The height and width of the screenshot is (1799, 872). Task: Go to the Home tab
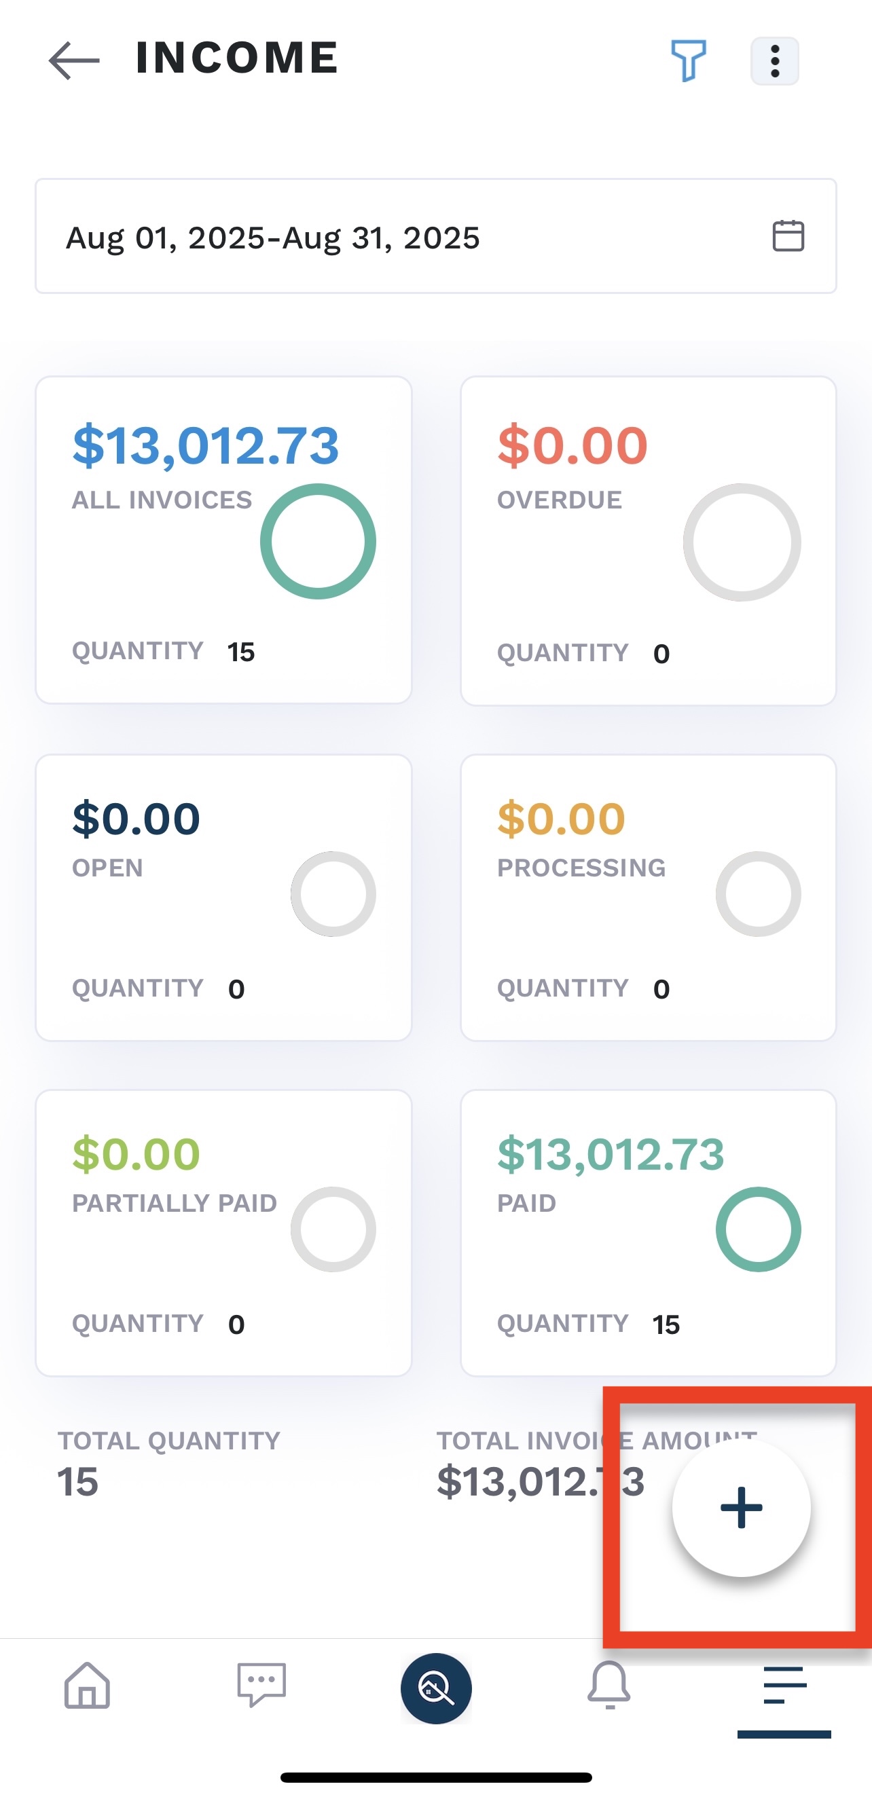point(88,1684)
